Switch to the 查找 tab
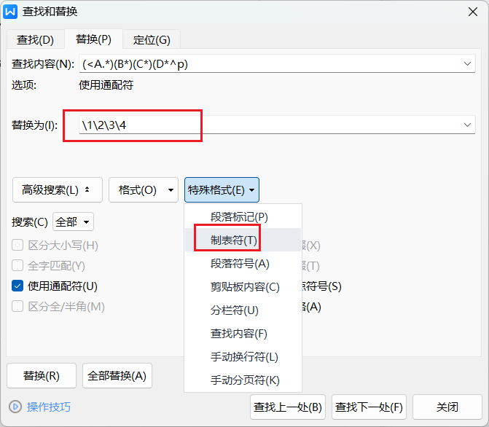489x427 pixels. 35,40
